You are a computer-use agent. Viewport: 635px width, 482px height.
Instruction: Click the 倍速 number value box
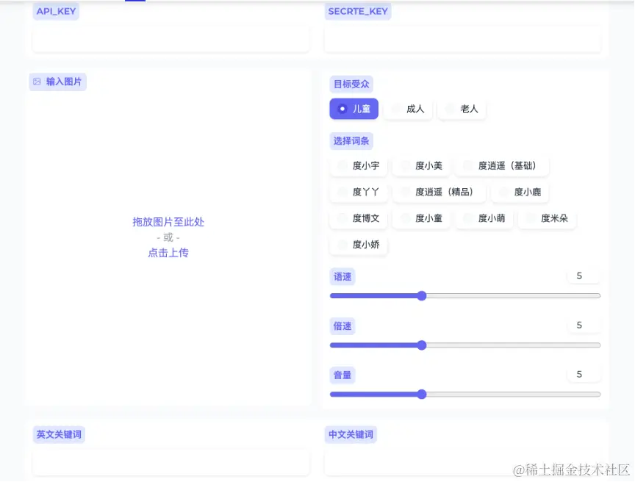click(x=584, y=325)
